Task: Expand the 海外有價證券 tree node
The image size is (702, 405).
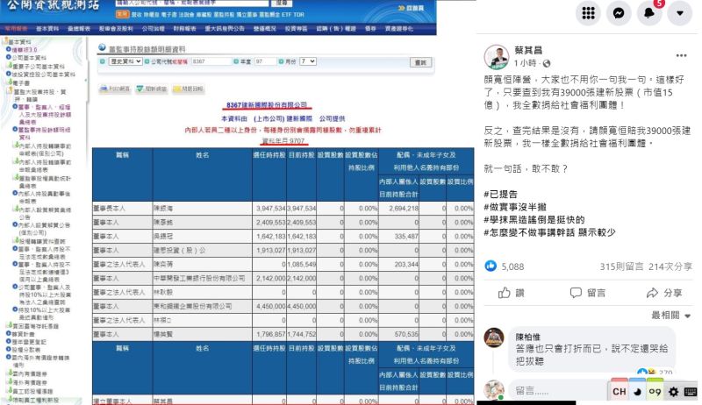Action: pyautogui.click(x=9, y=383)
